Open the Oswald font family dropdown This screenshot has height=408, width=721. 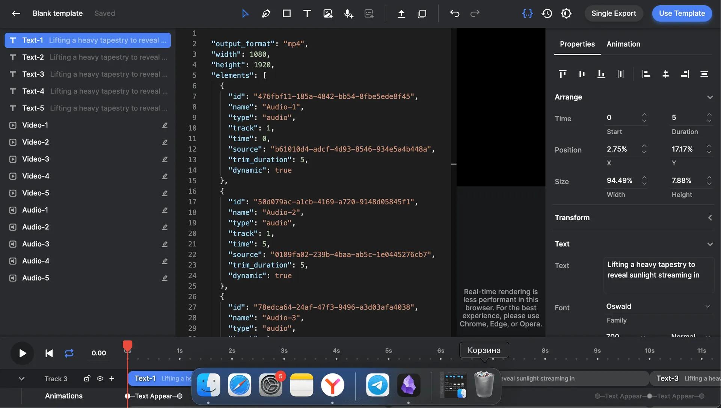tap(658, 307)
